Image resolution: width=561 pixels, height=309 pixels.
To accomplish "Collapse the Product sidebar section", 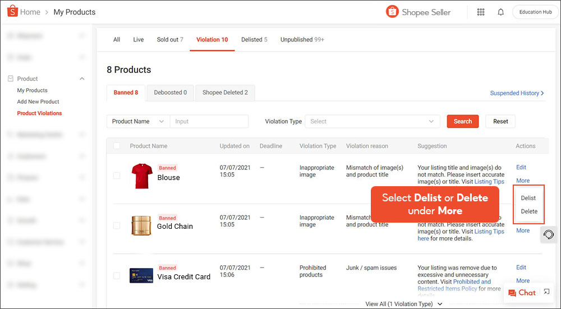I will coord(82,79).
